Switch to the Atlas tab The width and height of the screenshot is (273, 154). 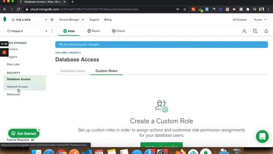pyautogui.click(x=69, y=31)
